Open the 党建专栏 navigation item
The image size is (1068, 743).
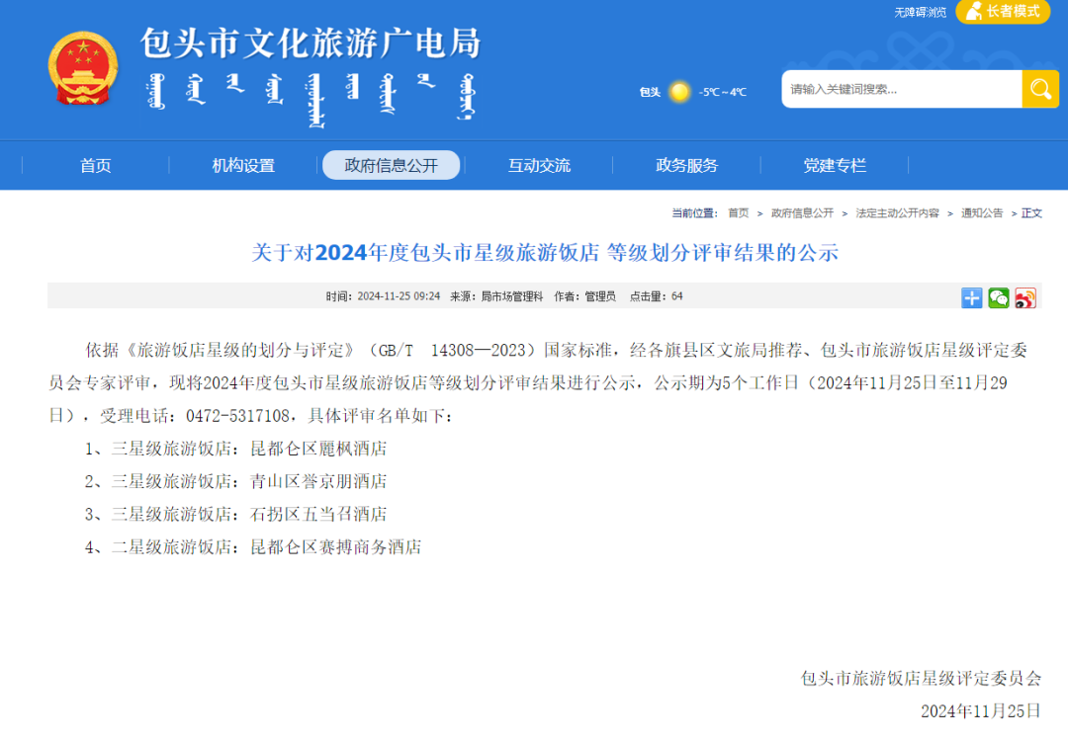pyautogui.click(x=835, y=166)
